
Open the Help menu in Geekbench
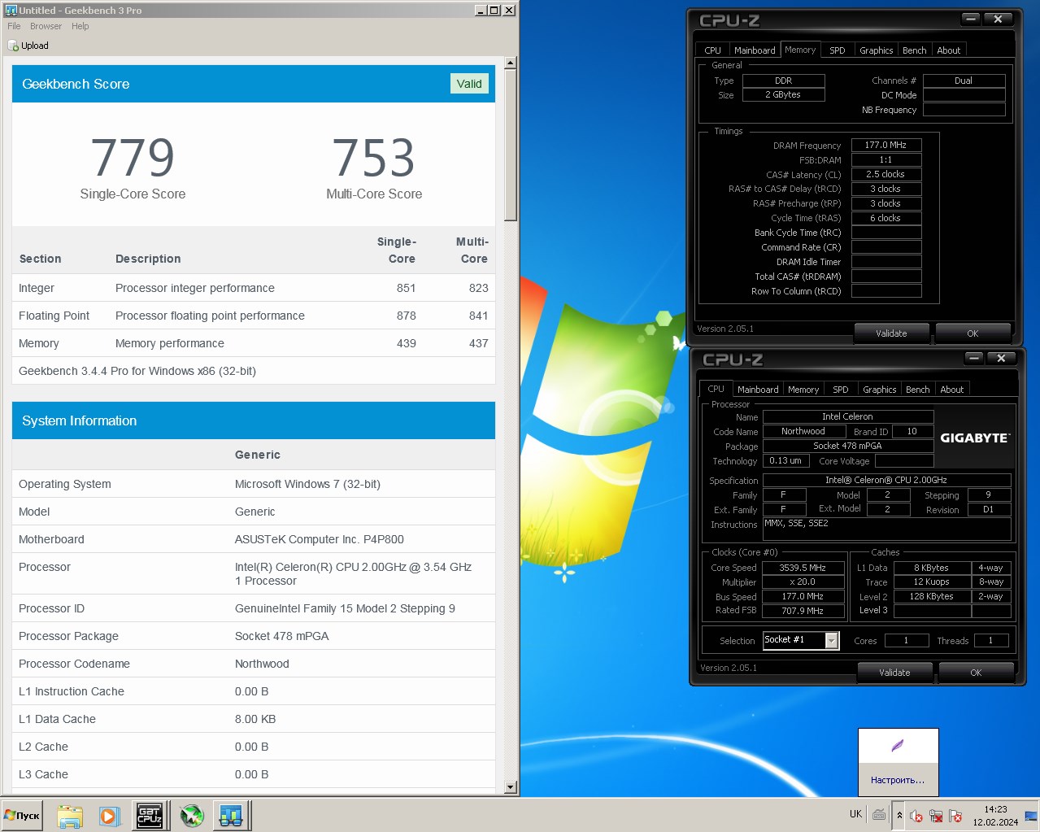pyautogui.click(x=80, y=26)
